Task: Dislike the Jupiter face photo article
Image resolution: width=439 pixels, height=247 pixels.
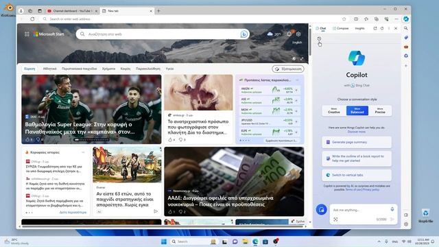Action: point(180,139)
